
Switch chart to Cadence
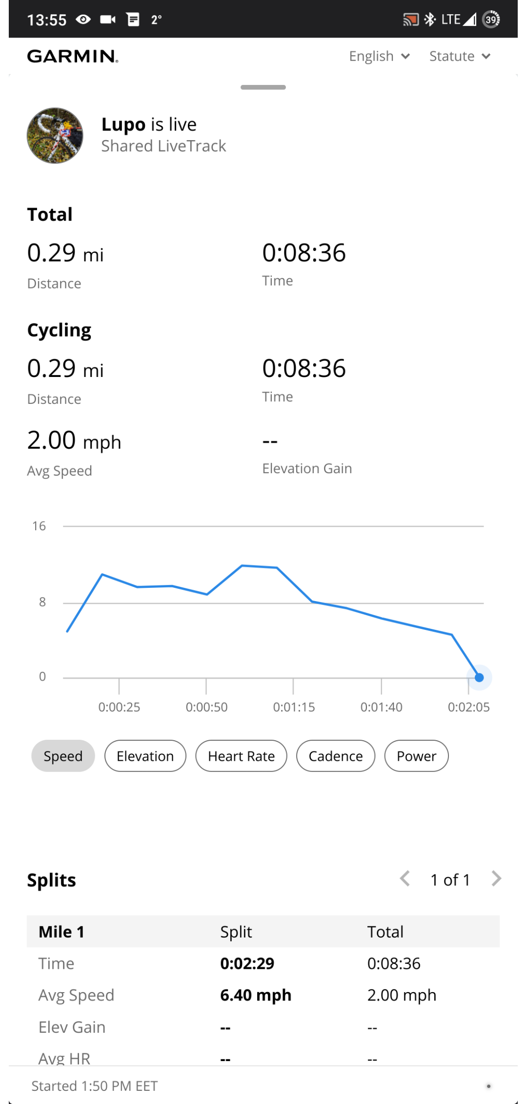point(336,756)
